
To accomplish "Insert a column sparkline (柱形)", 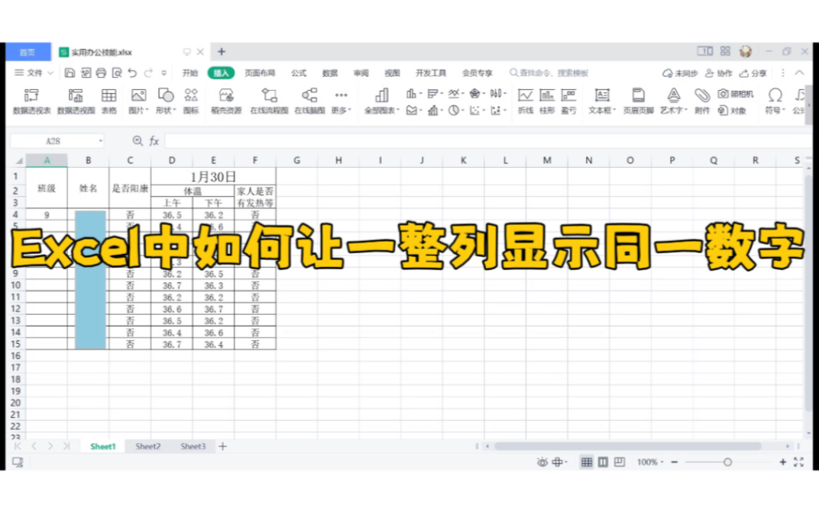I will pos(547,101).
